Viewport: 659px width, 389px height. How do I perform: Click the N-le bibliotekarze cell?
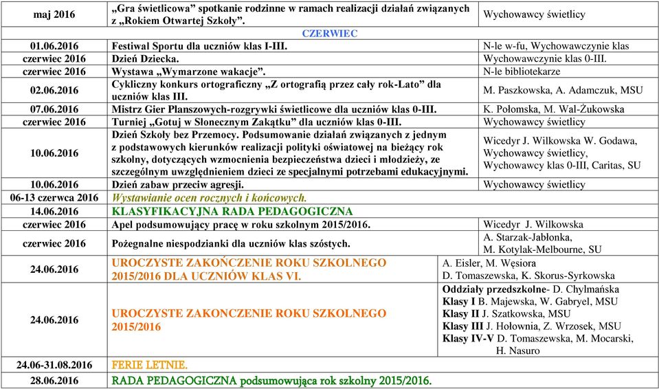(x=568, y=71)
